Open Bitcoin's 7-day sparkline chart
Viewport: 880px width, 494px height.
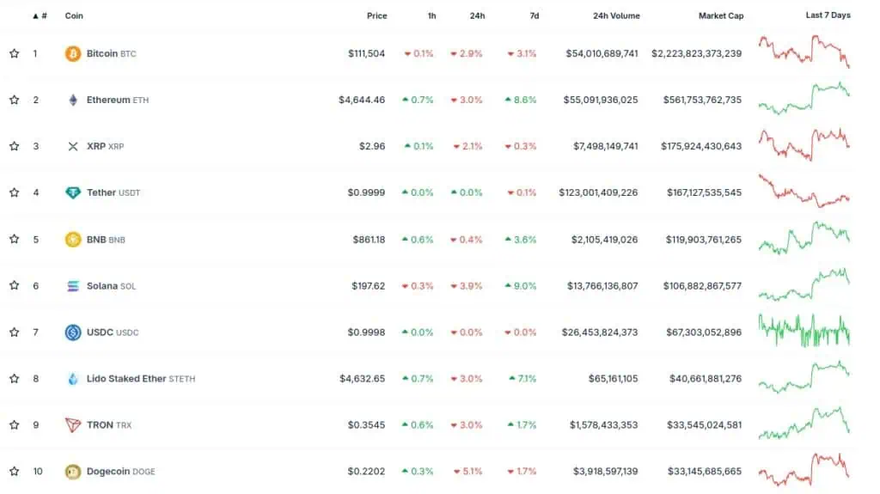[x=804, y=52]
